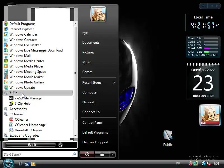Click the taskbar clock 4:21
Screen dimensions: 224x168
pyautogui.click(x=216, y=164)
